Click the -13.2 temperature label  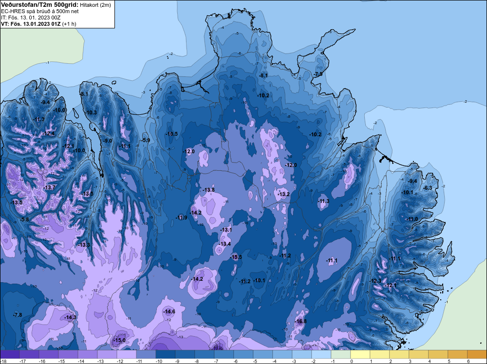[x=283, y=194]
